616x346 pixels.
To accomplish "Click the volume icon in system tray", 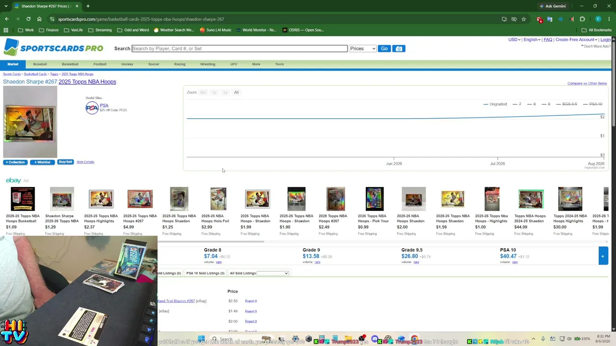I will click(x=569, y=339).
